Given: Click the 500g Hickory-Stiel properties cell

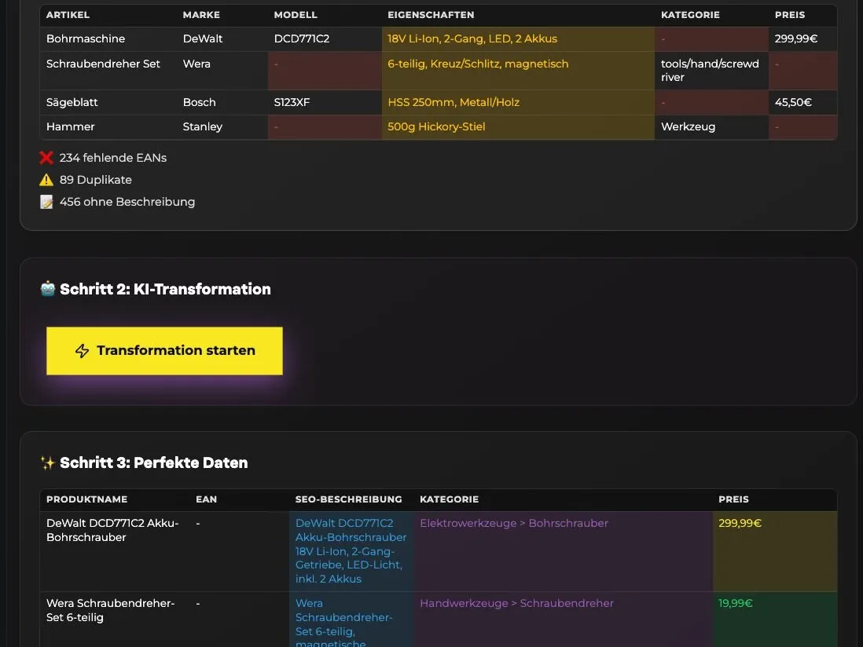Looking at the screenshot, I should (436, 126).
